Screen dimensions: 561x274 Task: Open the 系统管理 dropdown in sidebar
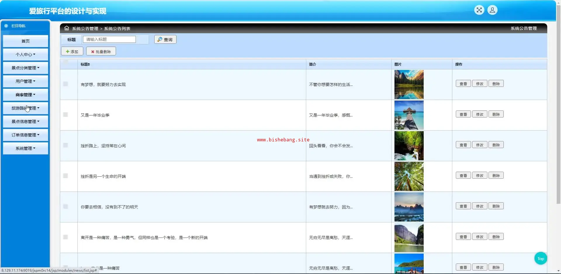click(x=25, y=148)
